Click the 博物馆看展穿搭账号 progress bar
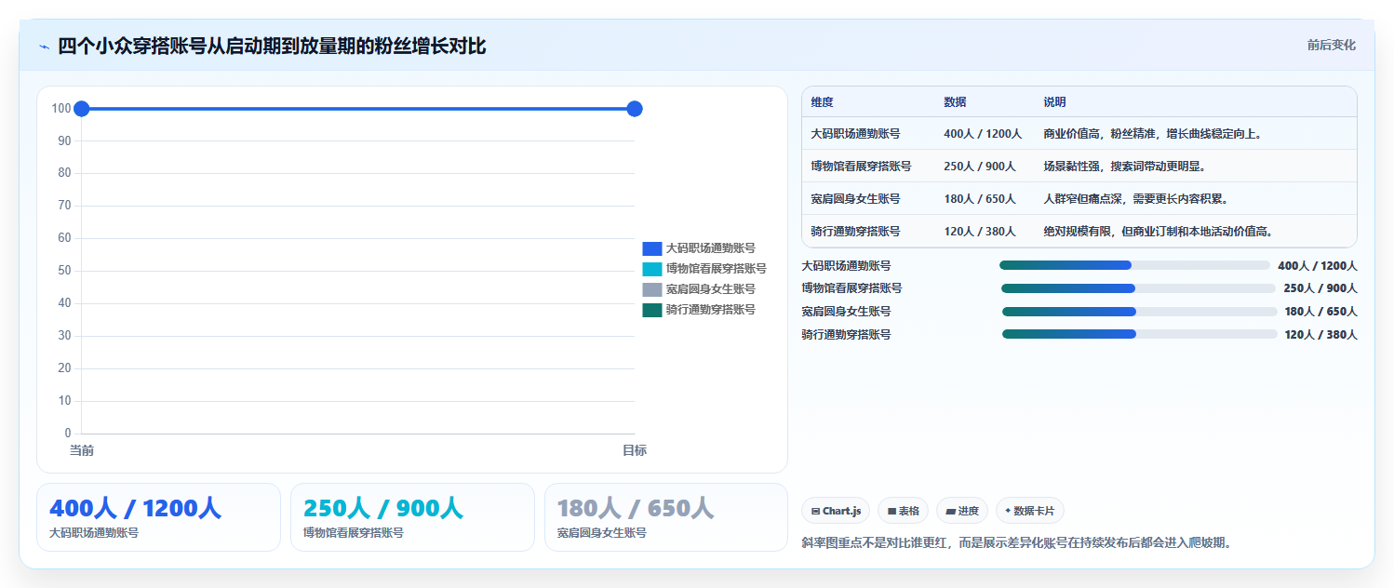The height and width of the screenshot is (588, 1394). [1138, 288]
